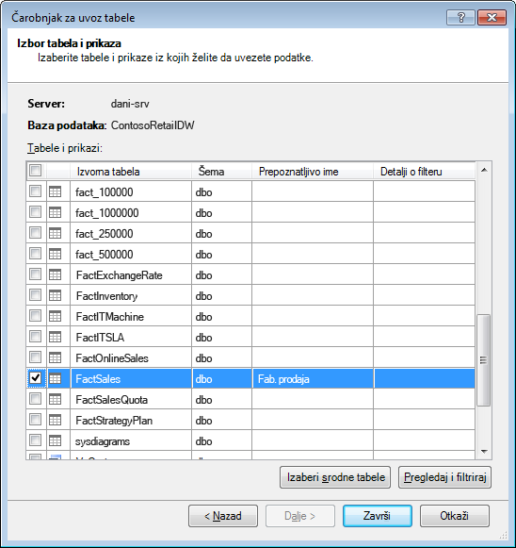
Task: Click the Detalji o filteru column header
Action: [425, 172]
